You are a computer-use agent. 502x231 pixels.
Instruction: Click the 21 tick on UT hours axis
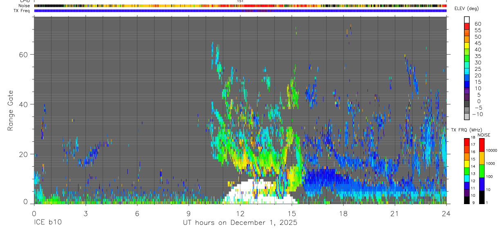(394, 213)
